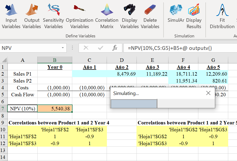Select the 'NPV (10%)' label cell
Screen dimensions: 237x161
[x=22, y=108]
